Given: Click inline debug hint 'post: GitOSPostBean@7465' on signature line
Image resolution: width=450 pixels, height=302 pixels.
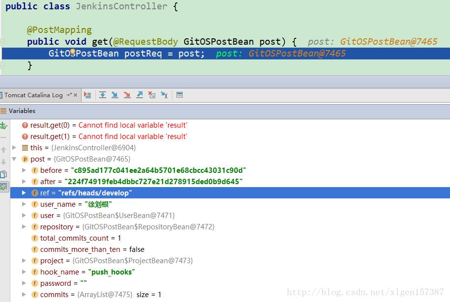Looking at the screenshot, I should pyautogui.click(x=372, y=42).
